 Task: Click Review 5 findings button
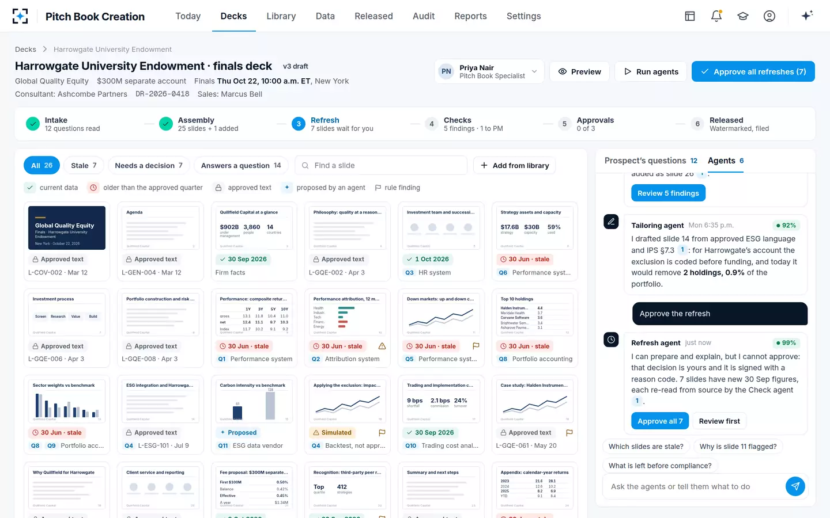tap(669, 193)
